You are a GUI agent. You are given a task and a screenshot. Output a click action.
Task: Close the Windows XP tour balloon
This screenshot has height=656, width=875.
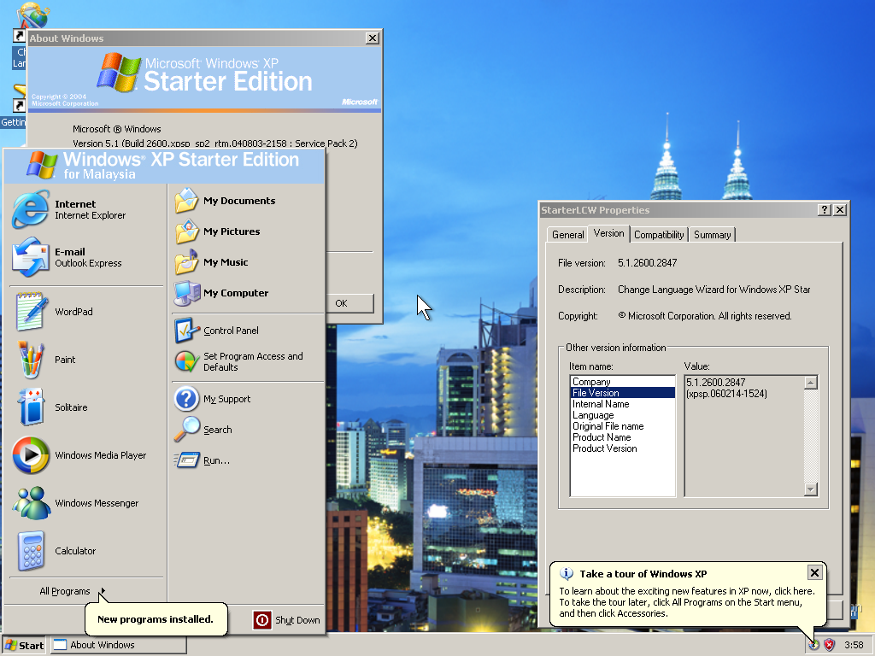814,573
